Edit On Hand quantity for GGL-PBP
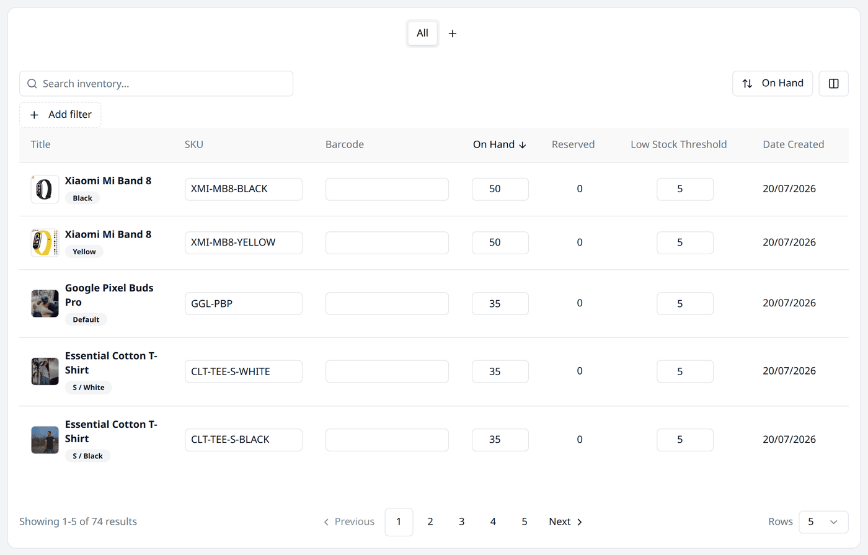 tap(500, 304)
